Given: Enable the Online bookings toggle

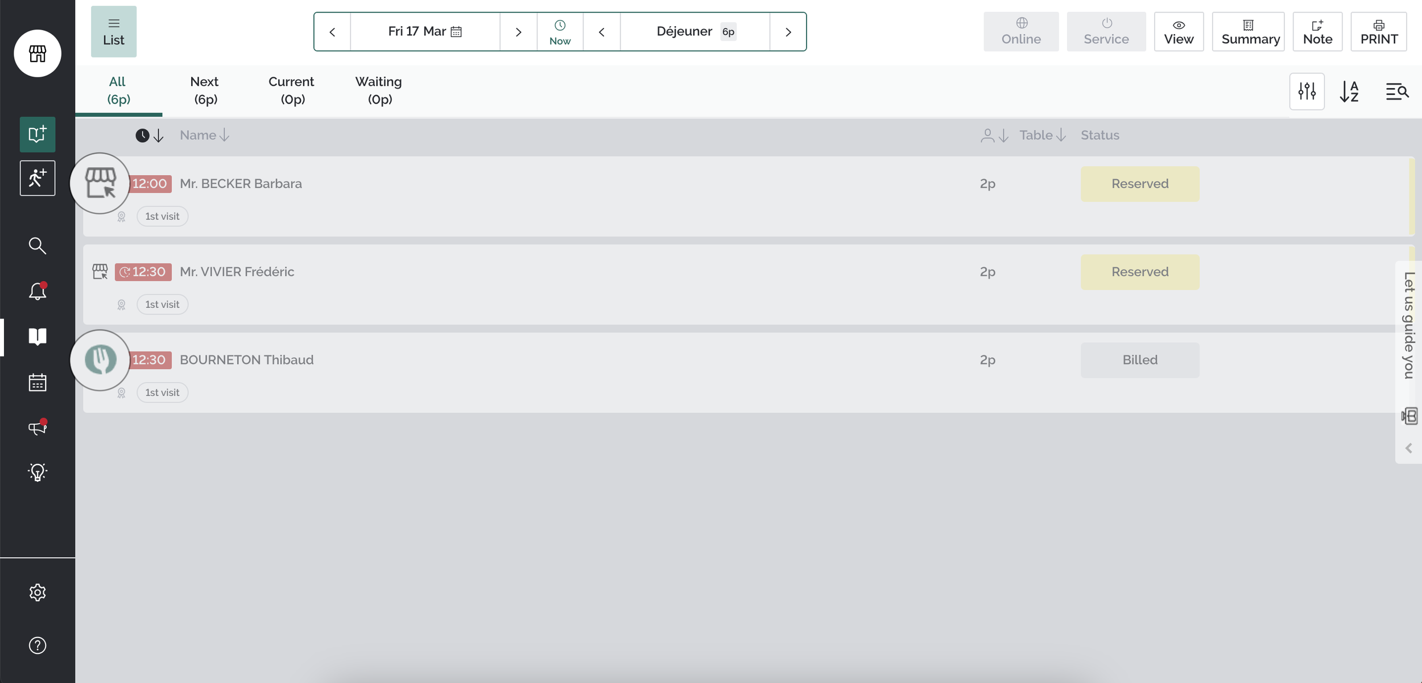Looking at the screenshot, I should (1021, 31).
